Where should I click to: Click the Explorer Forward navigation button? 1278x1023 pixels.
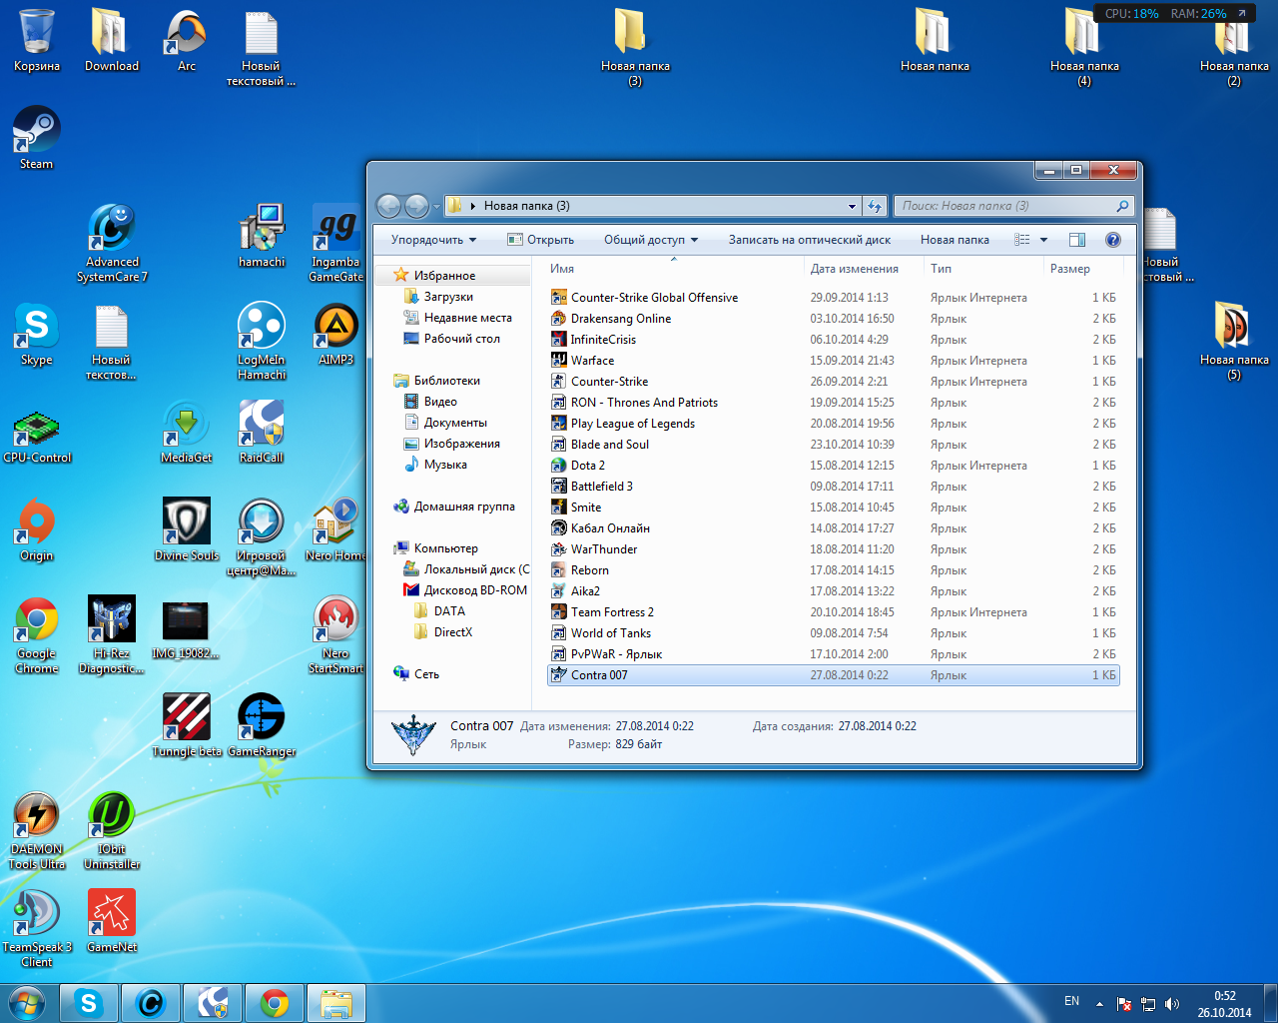[x=416, y=206]
